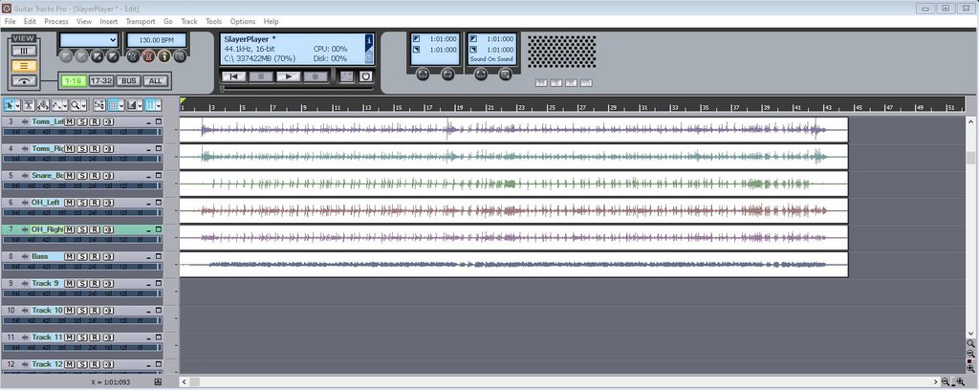Image resolution: width=979 pixels, height=390 pixels.
Task: Solo the Toms_Right track
Action: tap(82, 148)
